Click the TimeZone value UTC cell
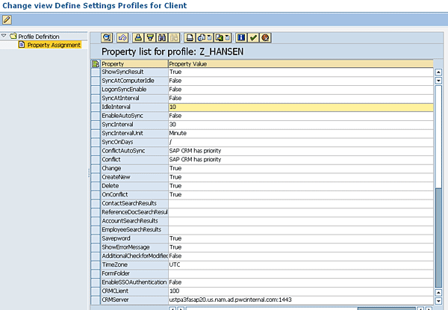448x310 pixels. (x=299, y=264)
